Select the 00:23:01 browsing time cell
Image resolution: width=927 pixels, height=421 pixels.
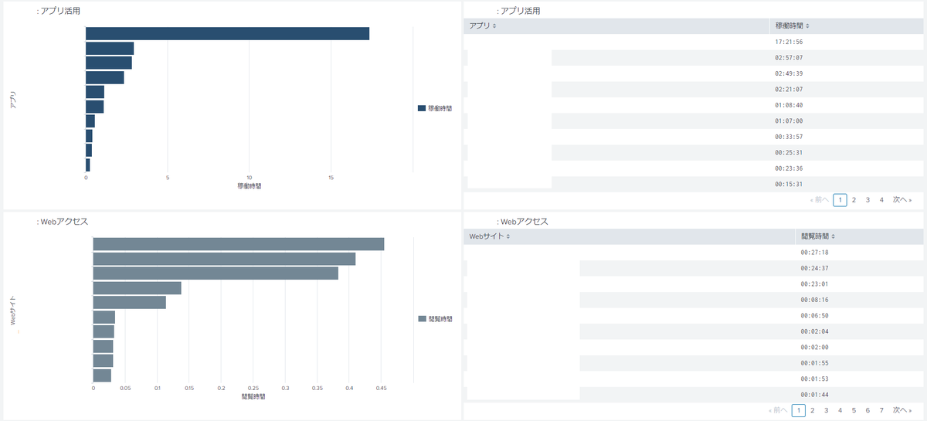coord(815,284)
